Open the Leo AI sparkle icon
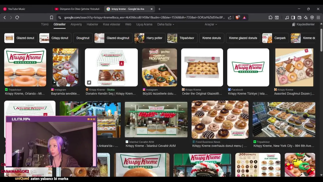323x182 pixels. point(306,17)
